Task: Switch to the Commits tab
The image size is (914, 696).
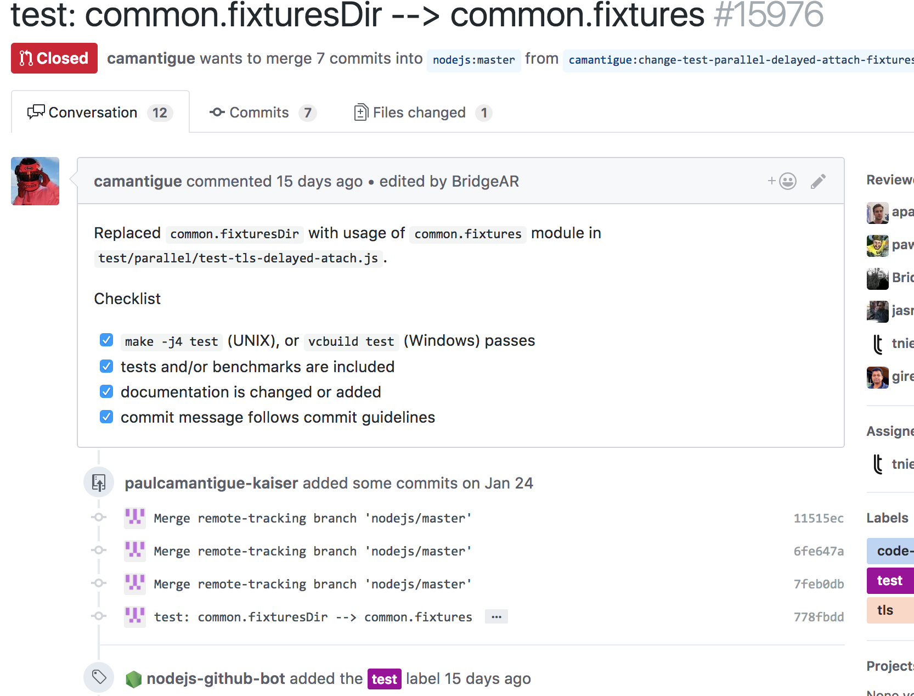Action: click(263, 113)
